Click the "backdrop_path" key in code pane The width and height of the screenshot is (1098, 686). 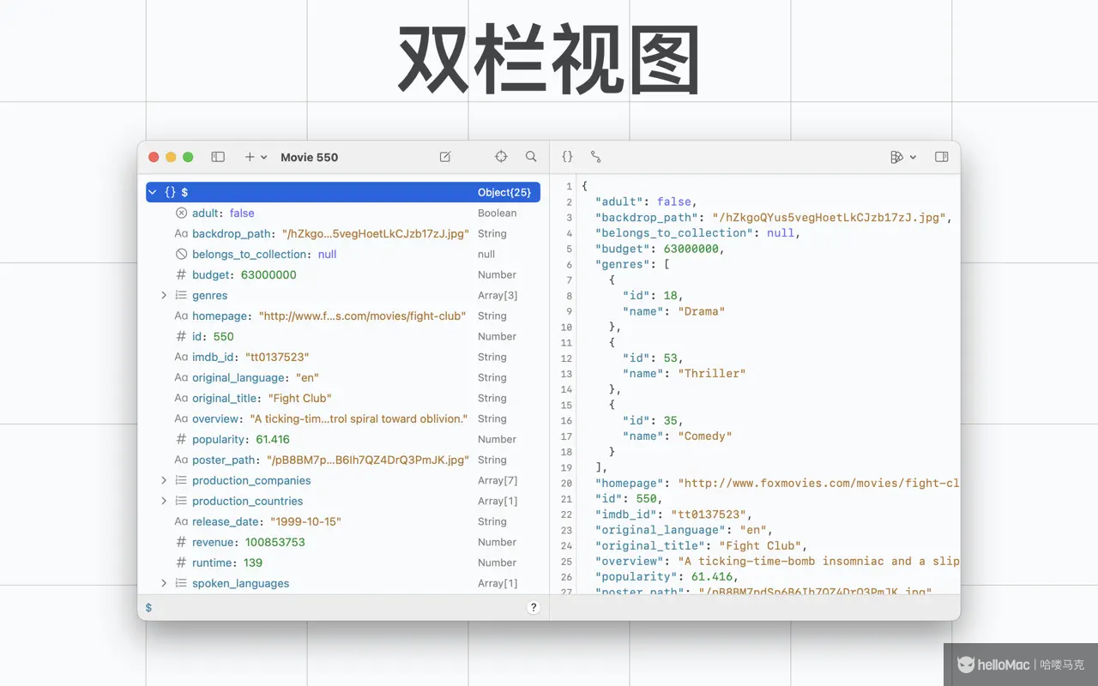point(647,217)
